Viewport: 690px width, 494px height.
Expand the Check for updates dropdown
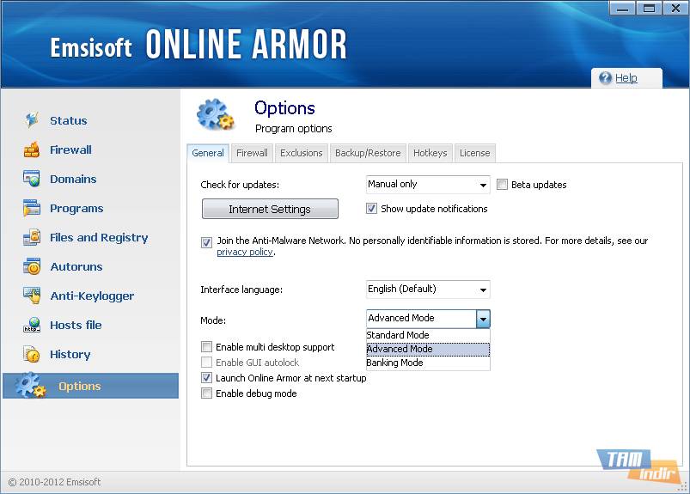tap(483, 185)
